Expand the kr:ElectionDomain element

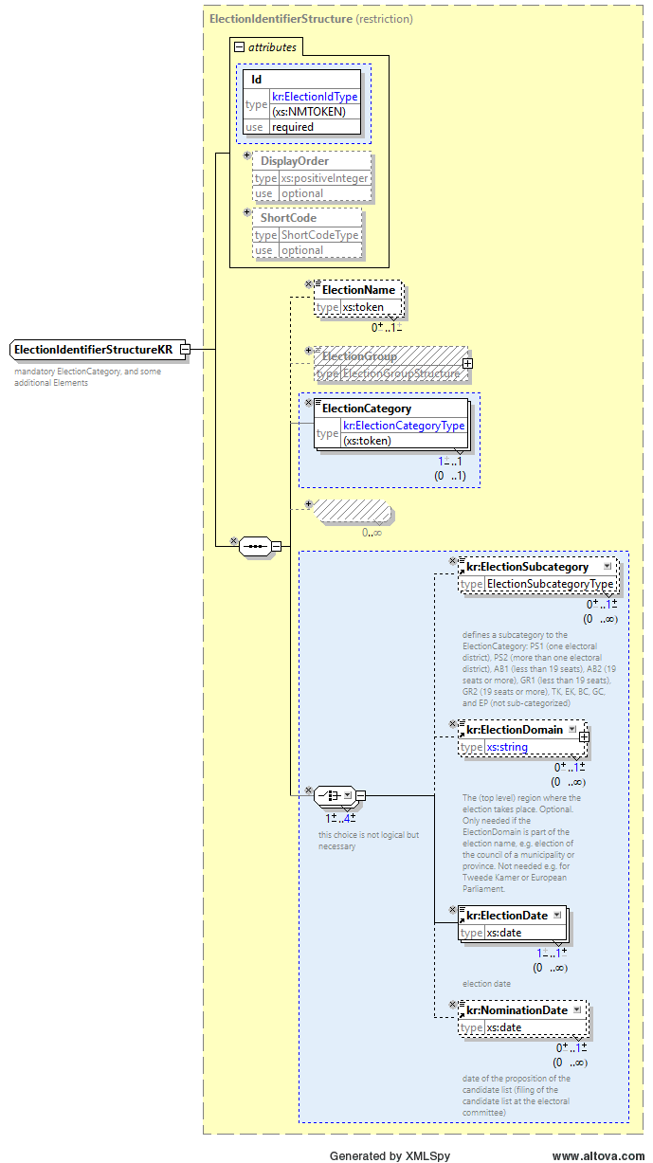[x=584, y=736]
